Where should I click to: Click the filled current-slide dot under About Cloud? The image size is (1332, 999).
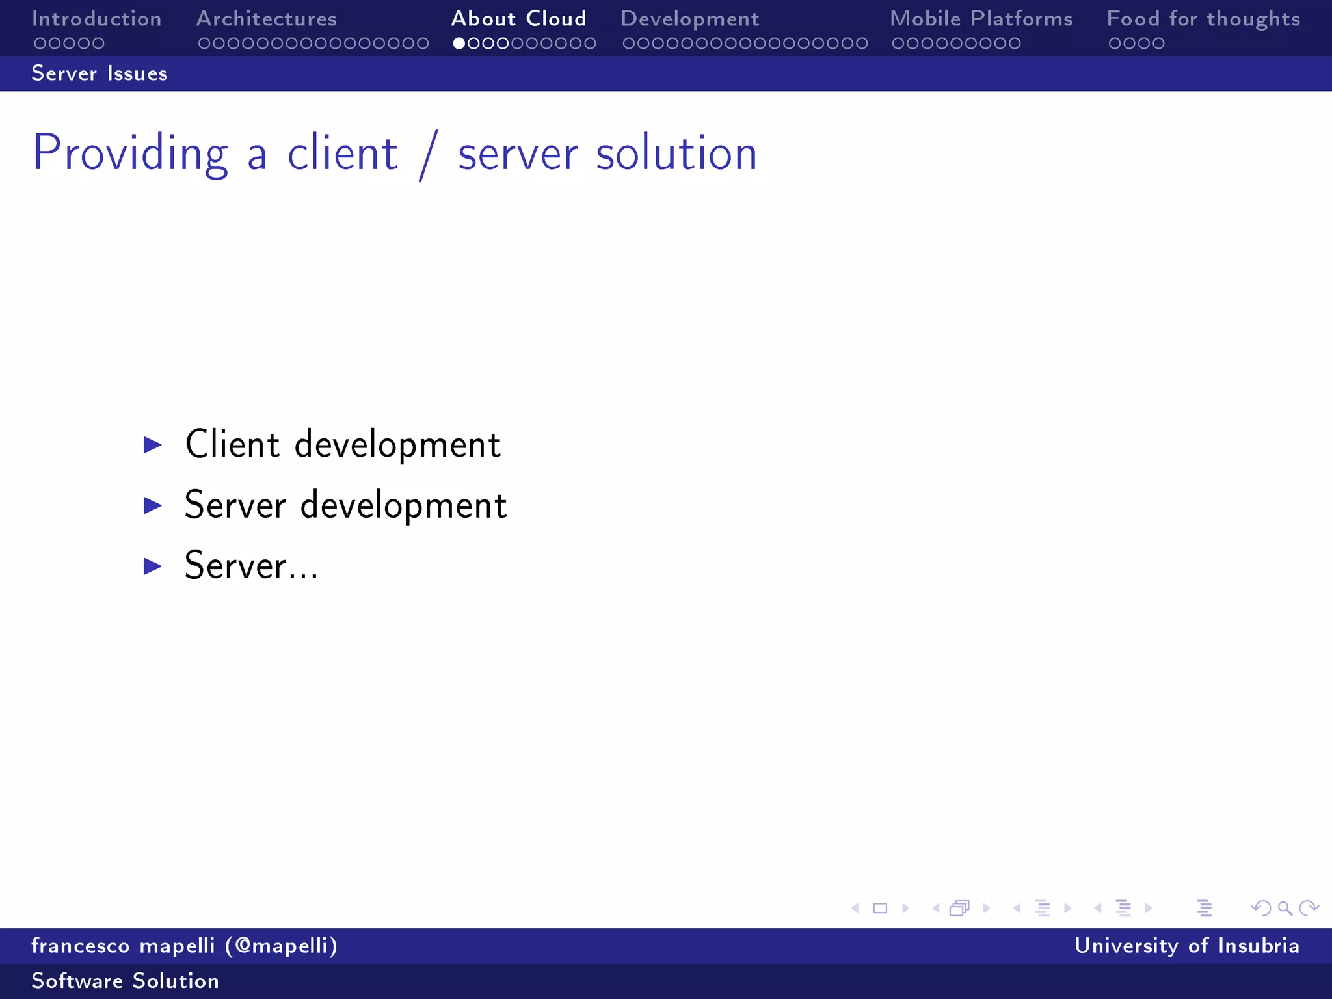[x=459, y=44]
